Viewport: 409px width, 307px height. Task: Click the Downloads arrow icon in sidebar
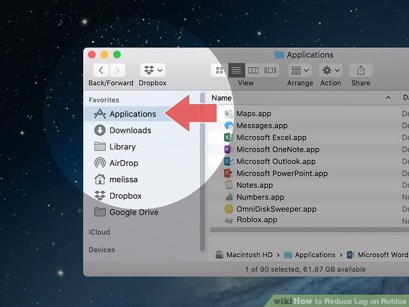(x=100, y=130)
